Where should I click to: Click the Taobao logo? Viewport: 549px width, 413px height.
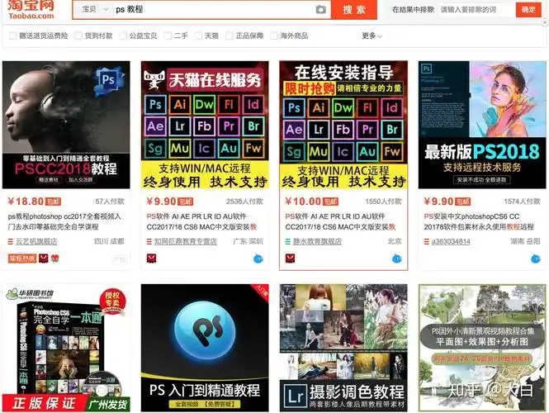pos(31,9)
